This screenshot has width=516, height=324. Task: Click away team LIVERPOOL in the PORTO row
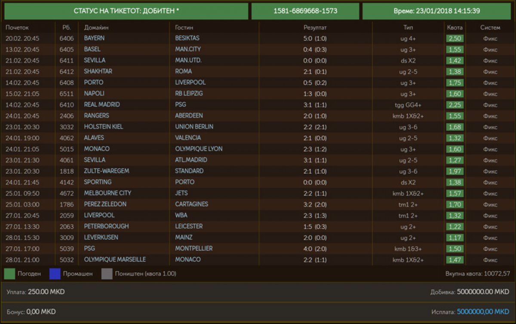pos(190,83)
